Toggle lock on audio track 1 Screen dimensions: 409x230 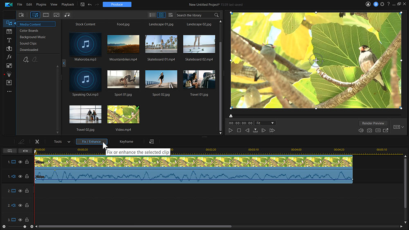[27, 176]
